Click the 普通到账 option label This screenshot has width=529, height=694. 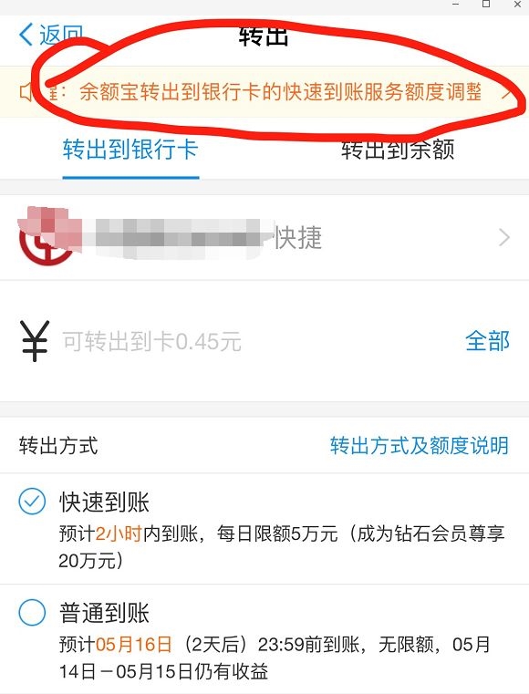click(105, 613)
